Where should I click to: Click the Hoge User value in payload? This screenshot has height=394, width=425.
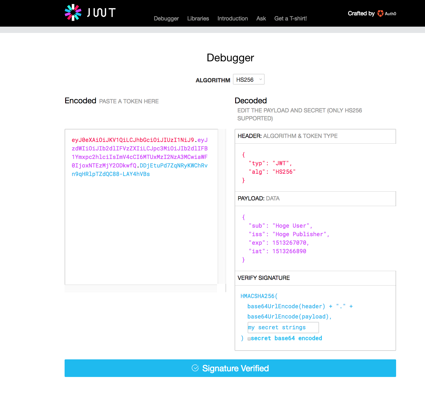coord(290,226)
